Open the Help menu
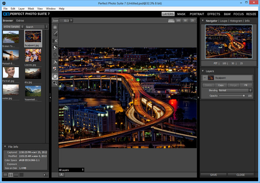The height and width of the screenshot is (183, 260). coord(62,9)
